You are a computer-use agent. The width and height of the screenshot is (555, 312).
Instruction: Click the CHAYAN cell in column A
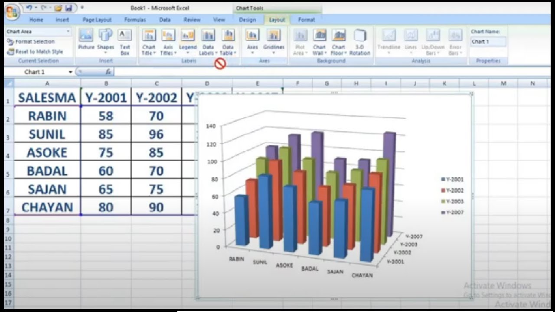[47, 207]
